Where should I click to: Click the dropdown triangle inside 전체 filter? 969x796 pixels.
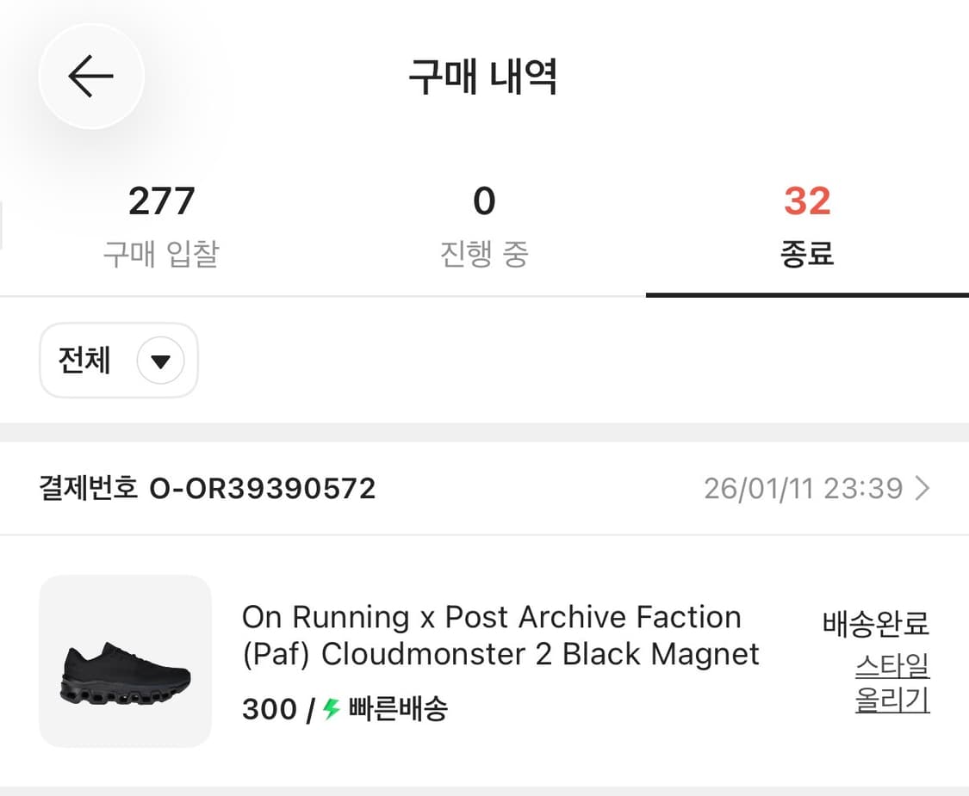160,361
